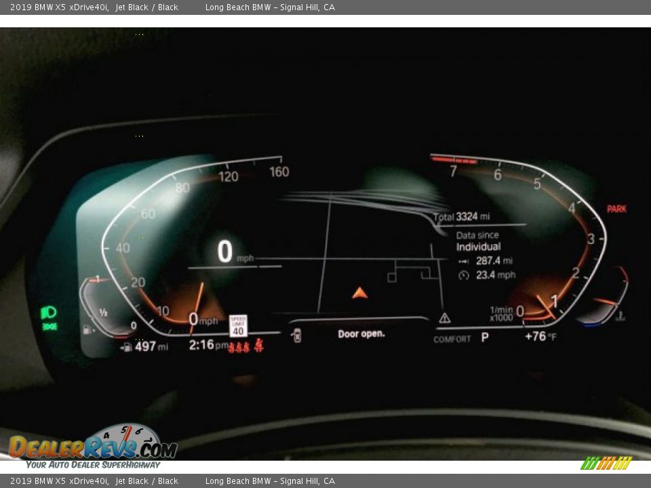Click the 497 mi fuel range icon
Screen dimensions: 651x488
coord(127,348)
